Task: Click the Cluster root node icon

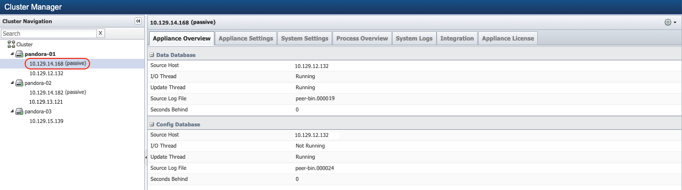Action: [x=12, y=44]
